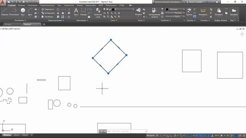This screenshot has width=246, height=138.
Task: Close the command line with its X
Action: [x=101, y=131]
